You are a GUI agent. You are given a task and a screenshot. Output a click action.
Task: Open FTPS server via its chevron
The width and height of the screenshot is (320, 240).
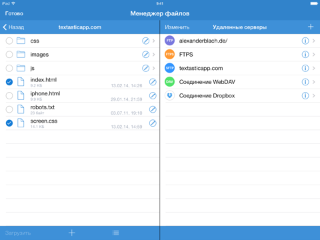[313, 55]
